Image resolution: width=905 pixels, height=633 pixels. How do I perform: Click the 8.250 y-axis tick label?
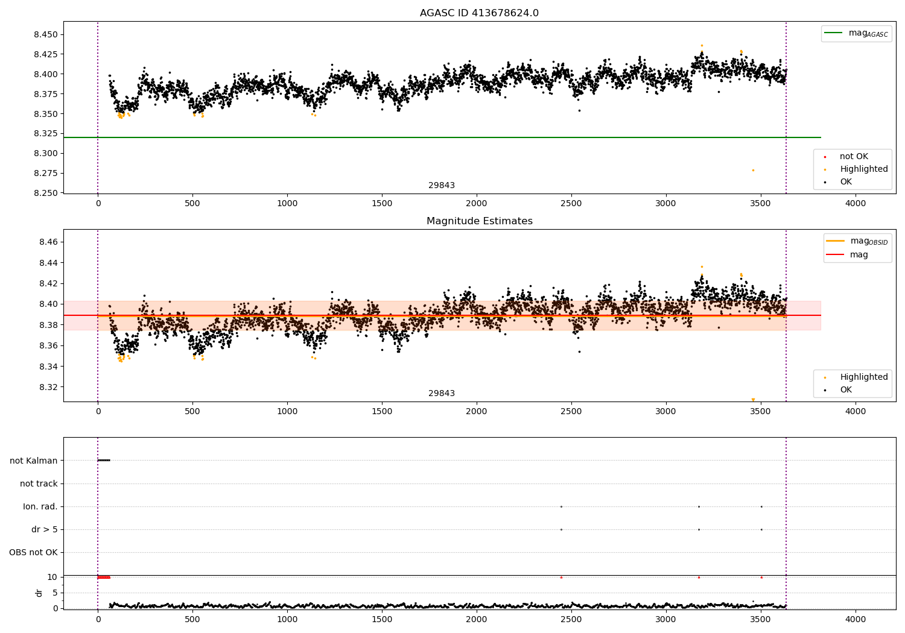point(46,194)
